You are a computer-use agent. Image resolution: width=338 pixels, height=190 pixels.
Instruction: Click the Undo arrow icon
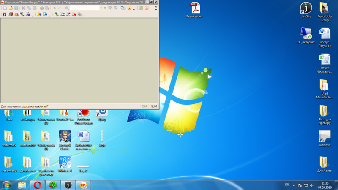click(x=55, y=8)
